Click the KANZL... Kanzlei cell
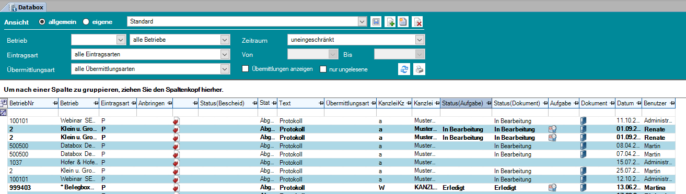686x194 pixels. (x=426, y=187)
